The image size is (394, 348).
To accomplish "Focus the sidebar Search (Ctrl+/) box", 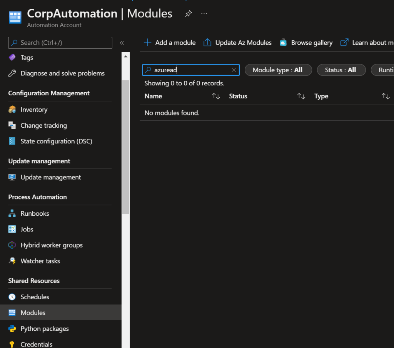I will click(60, 43).
